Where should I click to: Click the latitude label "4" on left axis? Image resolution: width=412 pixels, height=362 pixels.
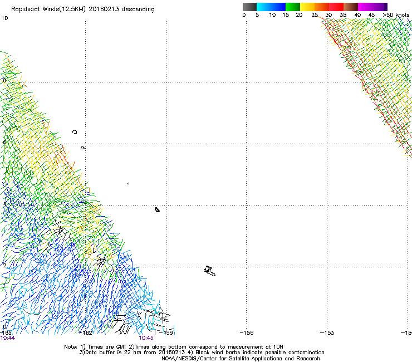4,204
